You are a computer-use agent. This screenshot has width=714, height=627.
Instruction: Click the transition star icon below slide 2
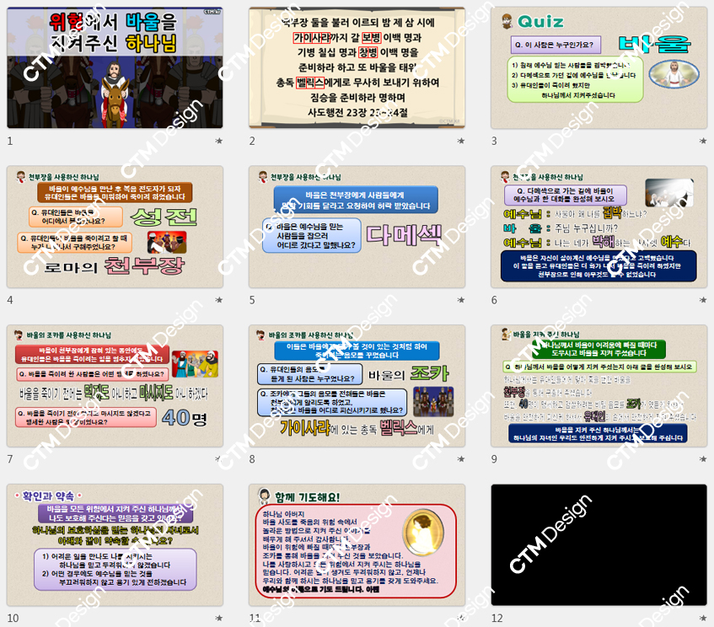[461, 142]
